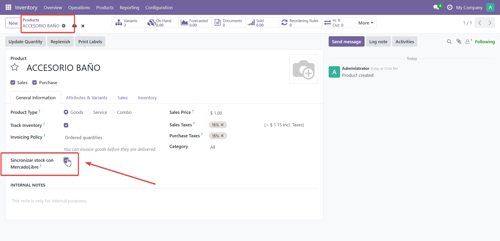Switch to Attributes & Variants tab

point(86,98)
